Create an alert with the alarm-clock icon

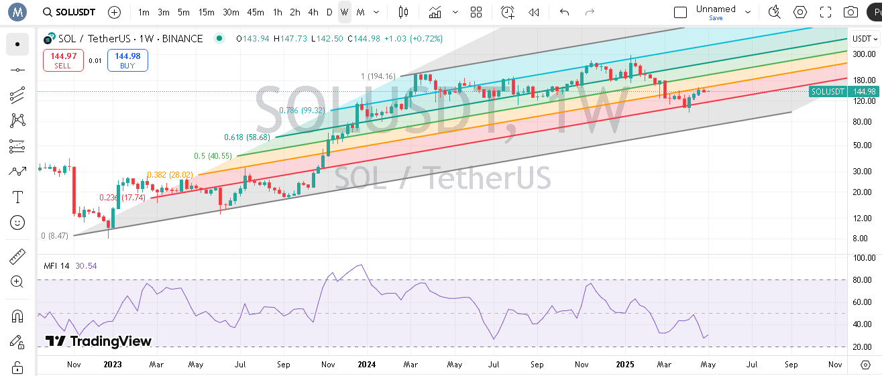tap(508, 12)
